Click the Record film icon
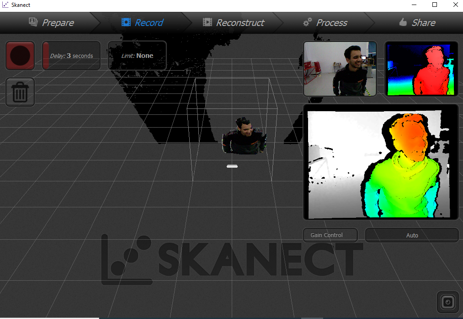The height and width of the screenshot is (319, 463). click(126, 22)
